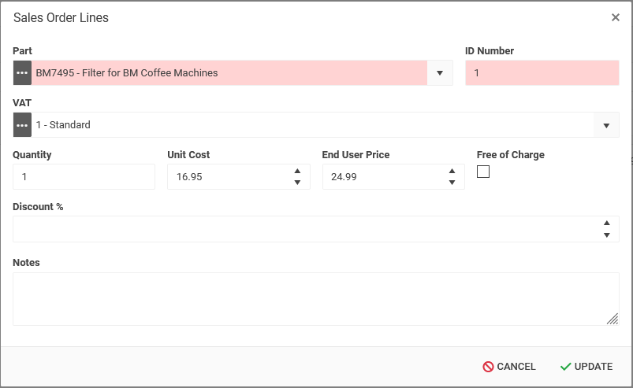Decrease Discount % with down arrow
The width and height of the screenshot is (633, 388).
[606, 235]
